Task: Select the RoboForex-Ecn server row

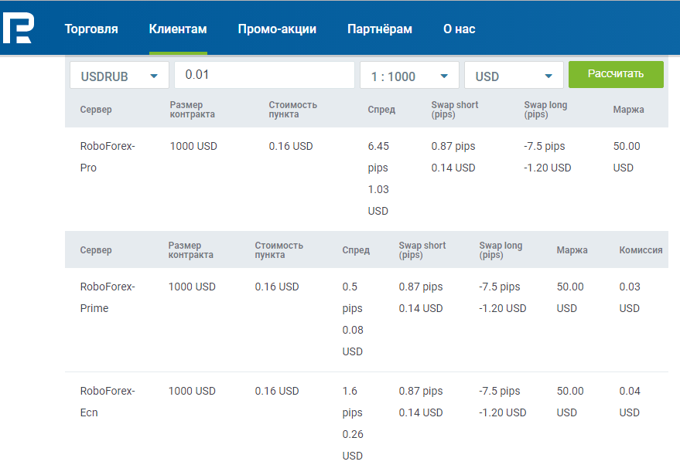Action: click(x=107, y=402)
